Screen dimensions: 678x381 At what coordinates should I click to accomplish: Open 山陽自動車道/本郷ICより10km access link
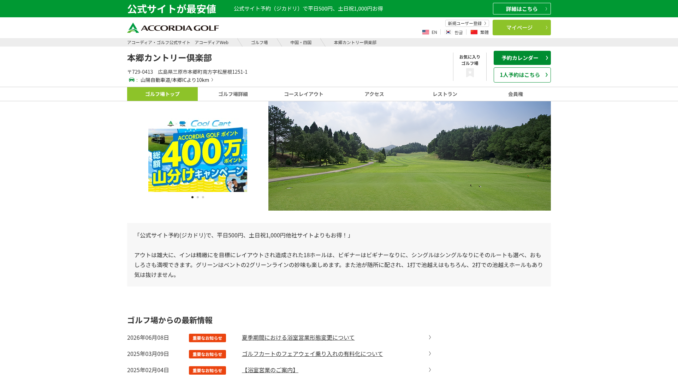click(177, 80)
